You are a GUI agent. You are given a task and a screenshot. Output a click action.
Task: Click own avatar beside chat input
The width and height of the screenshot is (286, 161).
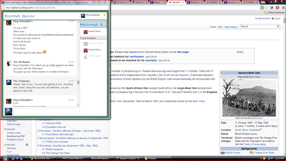point(8,111)
